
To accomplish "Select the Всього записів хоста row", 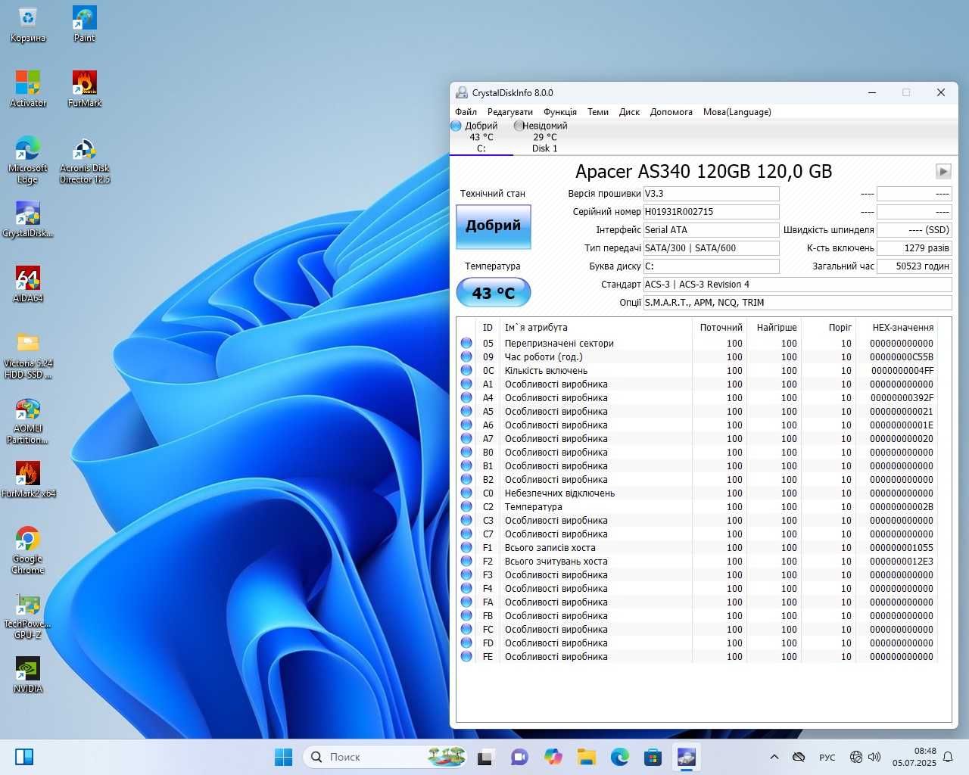I will [696, 548].
